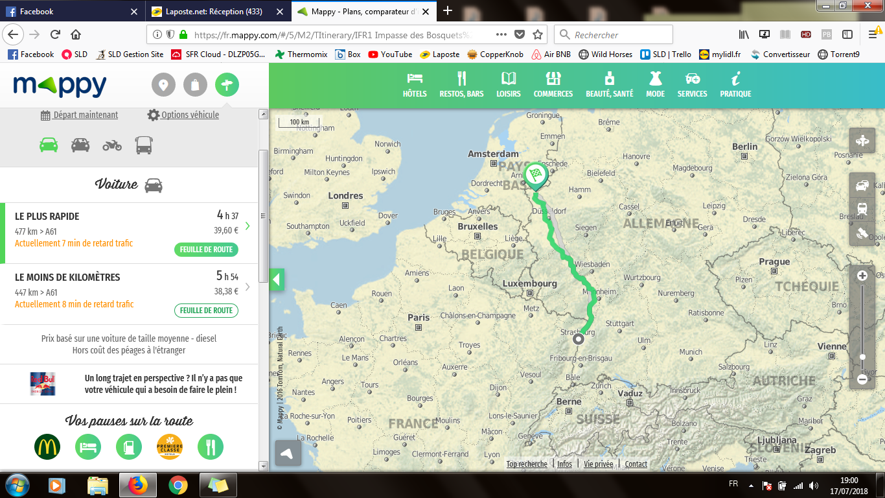Expand fastest route chevron arrow
This screenshot has width=885, height=498.
click(x=247, y=226)
